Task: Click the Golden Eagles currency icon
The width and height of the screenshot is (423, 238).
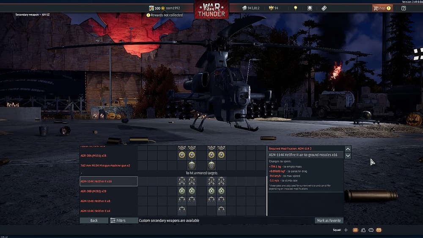Action: (271, 8)
